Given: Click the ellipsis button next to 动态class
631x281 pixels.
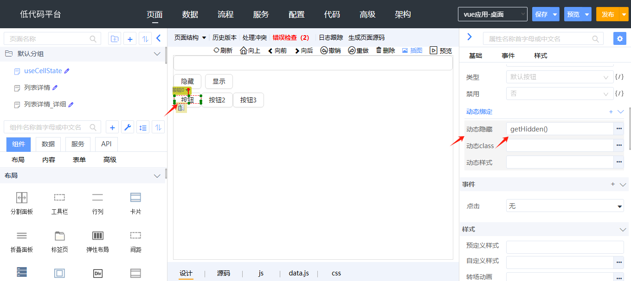Looking at the screenshot, I should coord(619,145).
